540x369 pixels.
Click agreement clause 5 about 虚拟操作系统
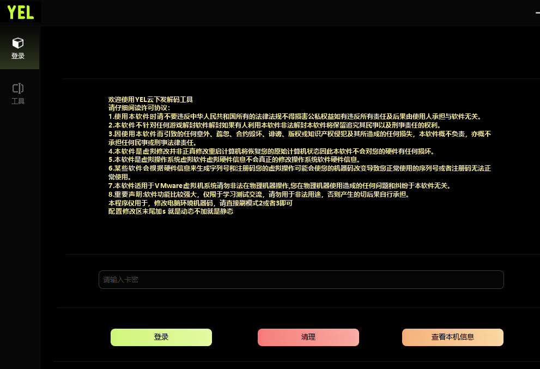tap(233, 160)
